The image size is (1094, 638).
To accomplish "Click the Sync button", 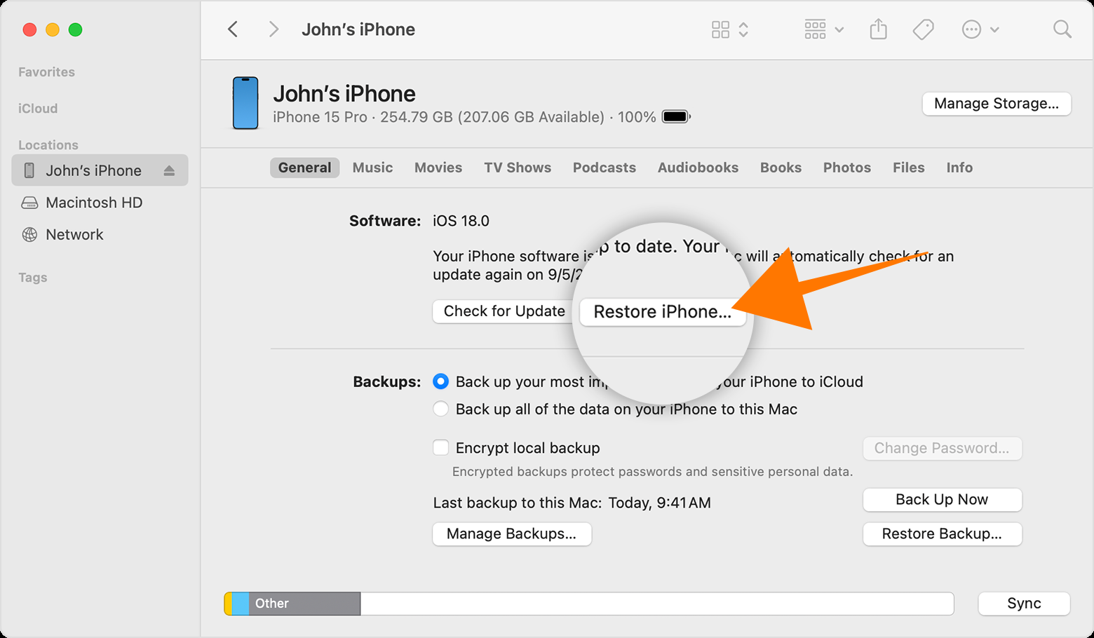I will coord(1024,604).
